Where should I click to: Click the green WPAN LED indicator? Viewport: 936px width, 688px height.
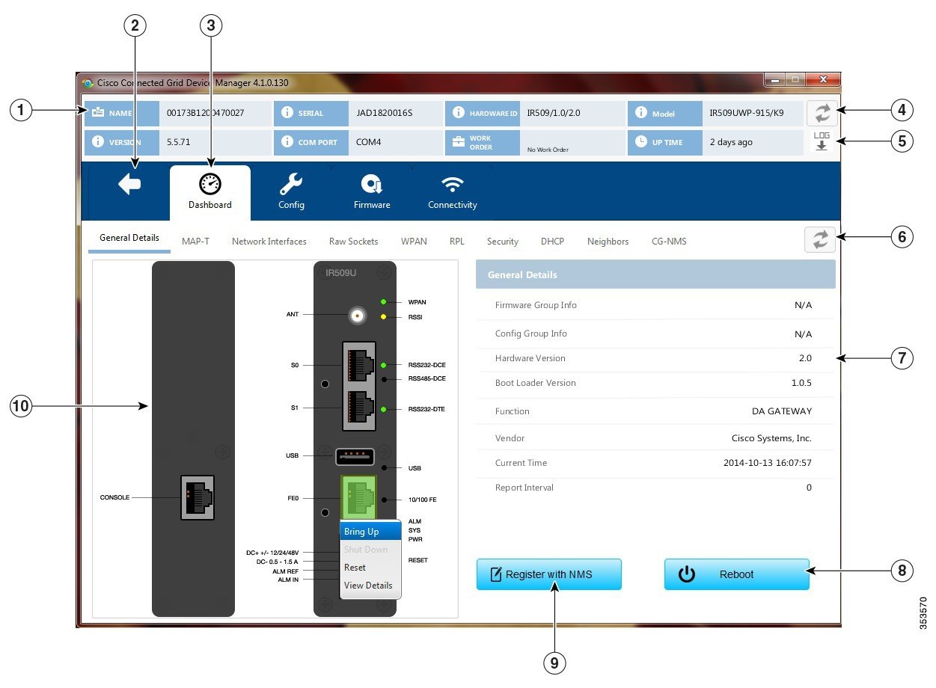point(383,301)
